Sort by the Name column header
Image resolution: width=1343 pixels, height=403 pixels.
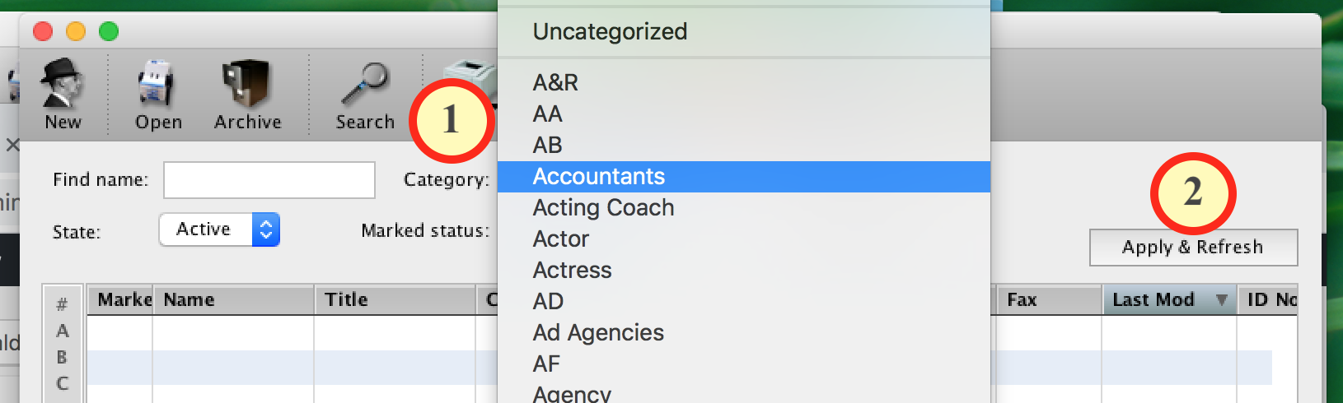[233, 300]
